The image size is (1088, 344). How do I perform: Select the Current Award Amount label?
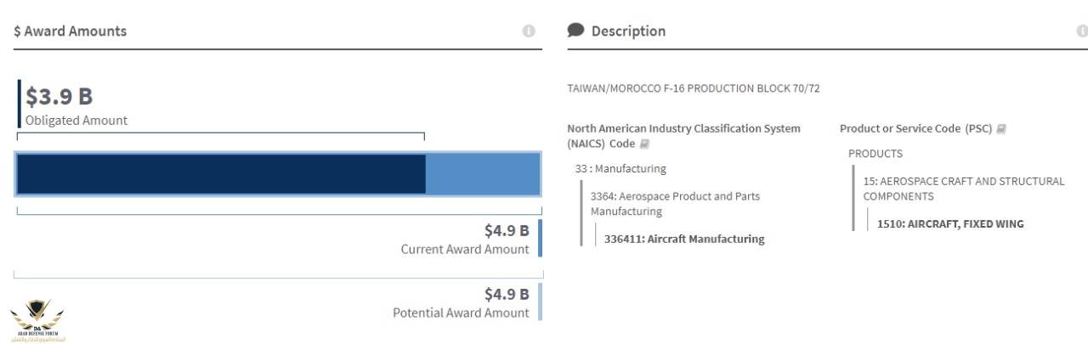(x=464, y=250)
